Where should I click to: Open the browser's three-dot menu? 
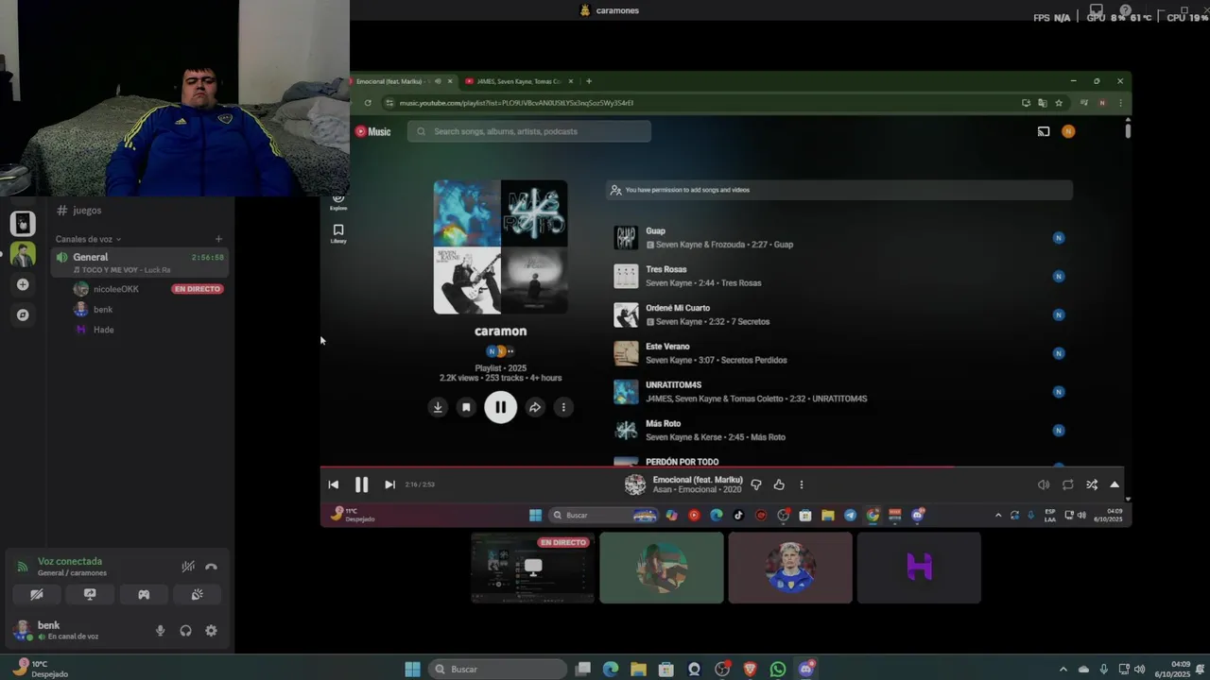click(x=1120, y=103)
